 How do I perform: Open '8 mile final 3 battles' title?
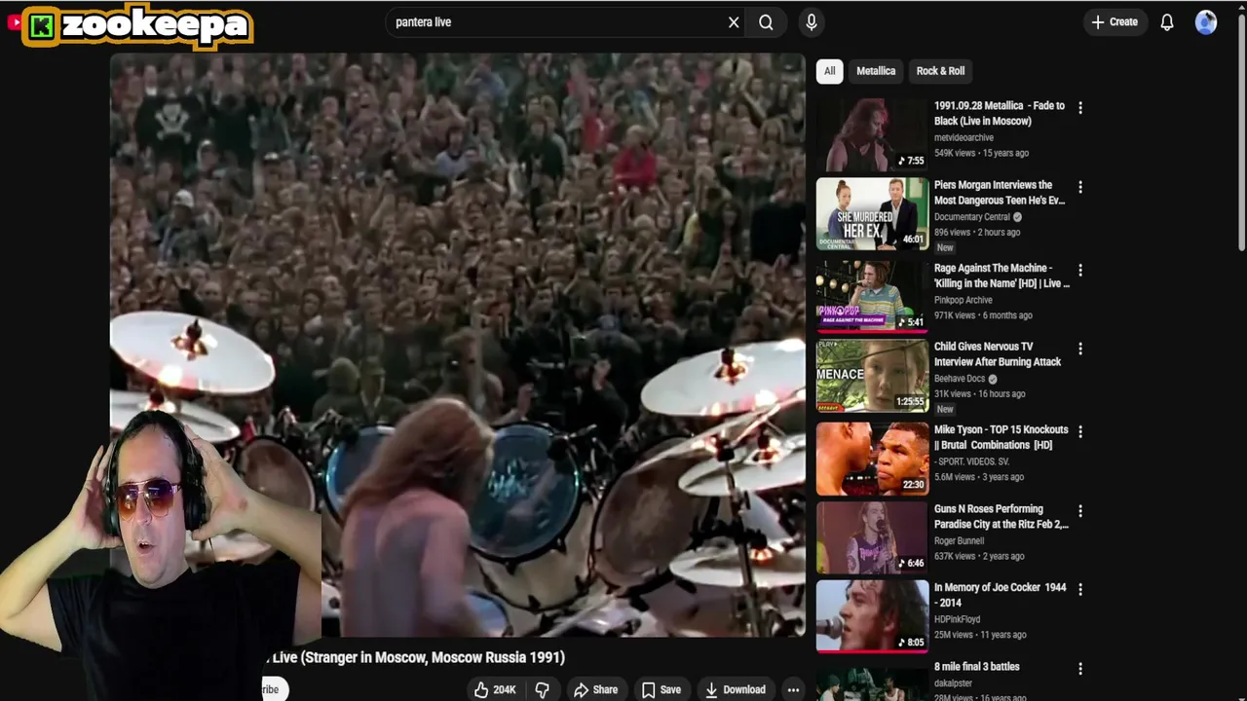[x=976, y=667]
